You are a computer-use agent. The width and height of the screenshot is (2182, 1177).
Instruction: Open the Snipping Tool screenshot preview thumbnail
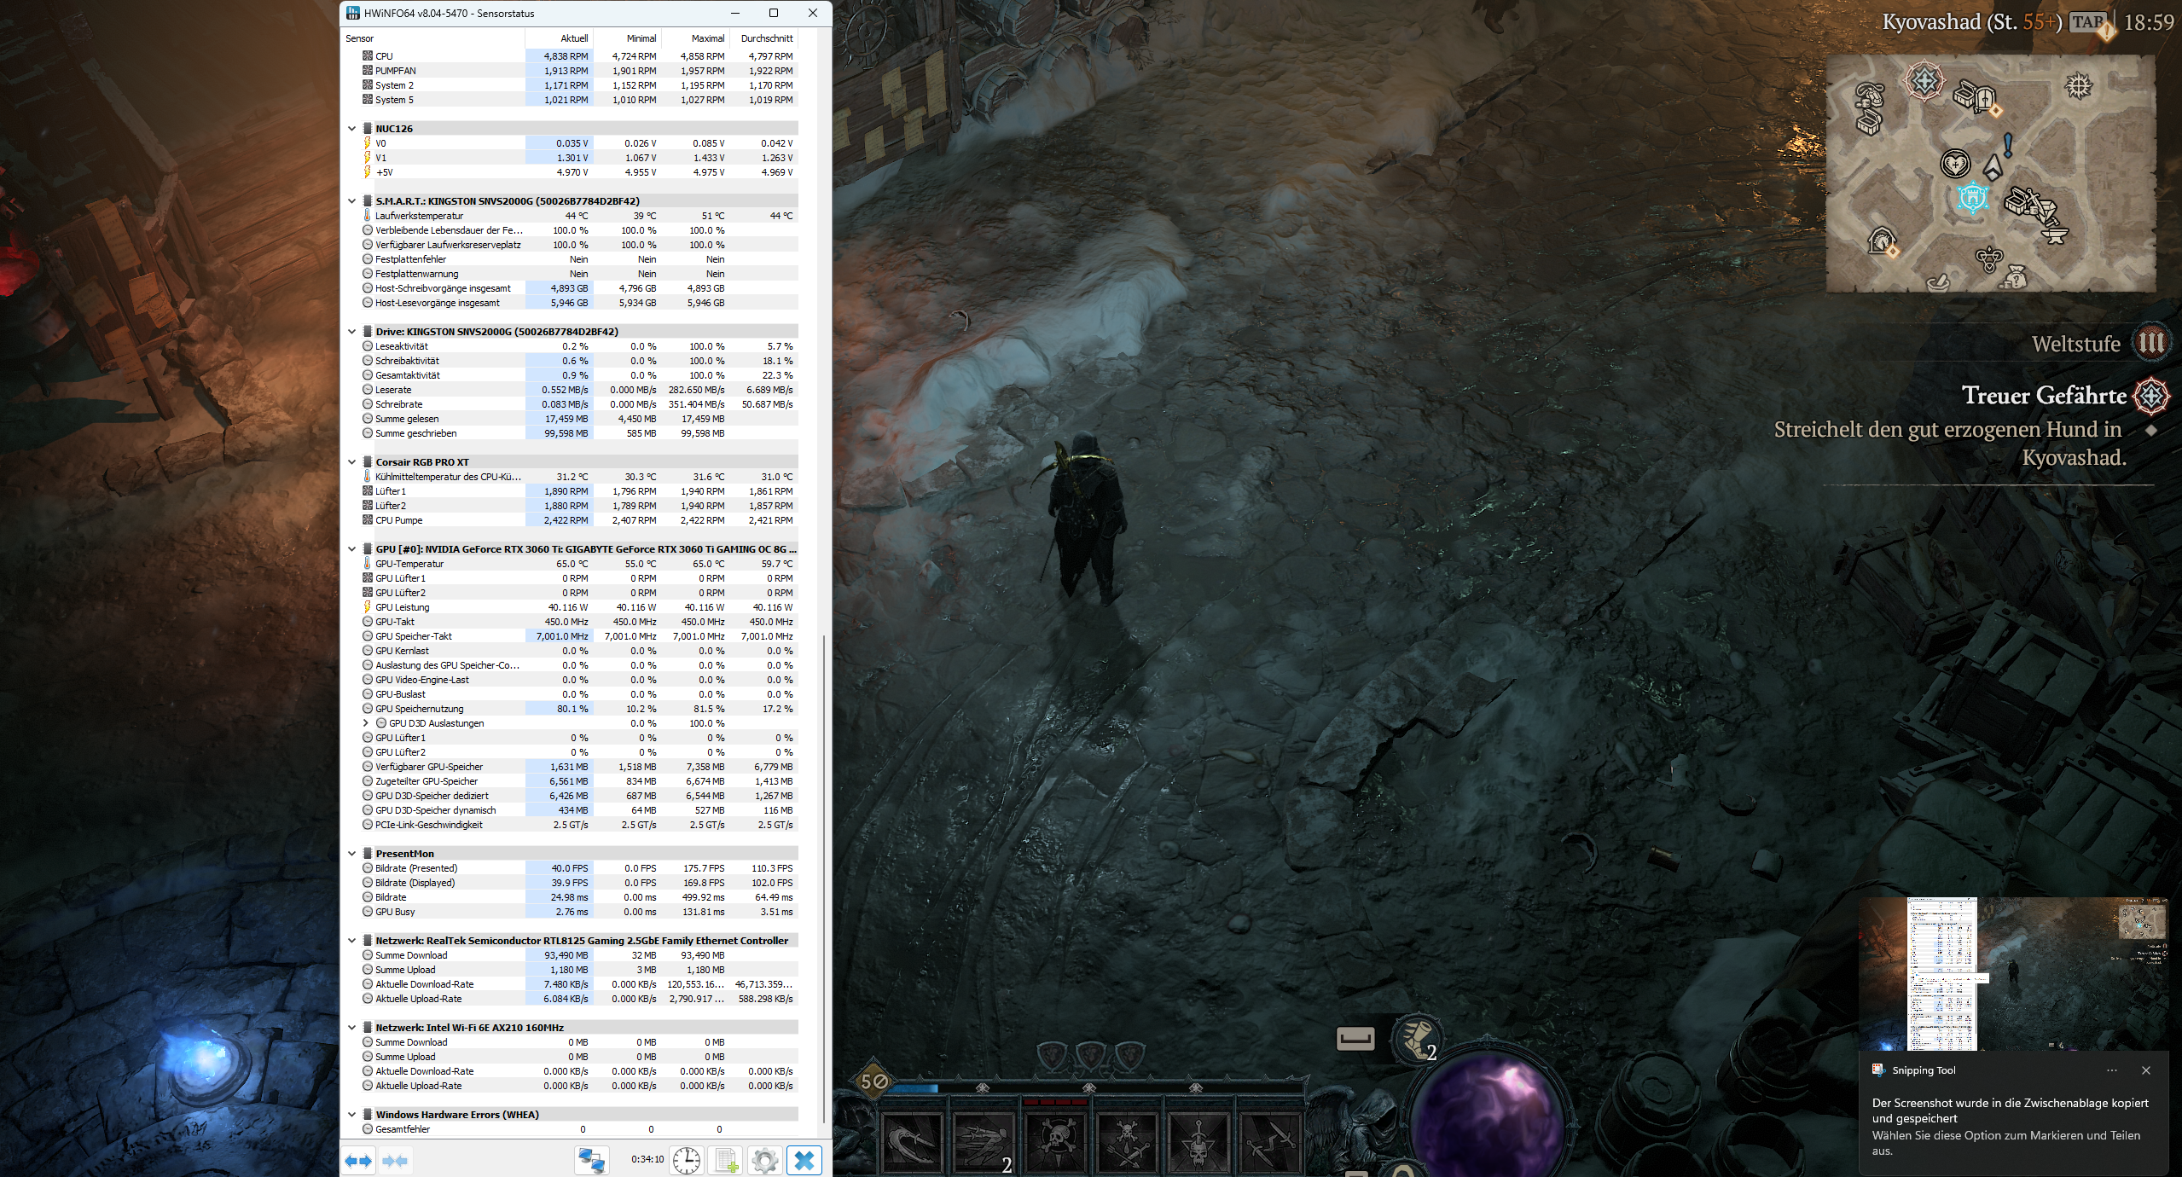(2013, 973)
